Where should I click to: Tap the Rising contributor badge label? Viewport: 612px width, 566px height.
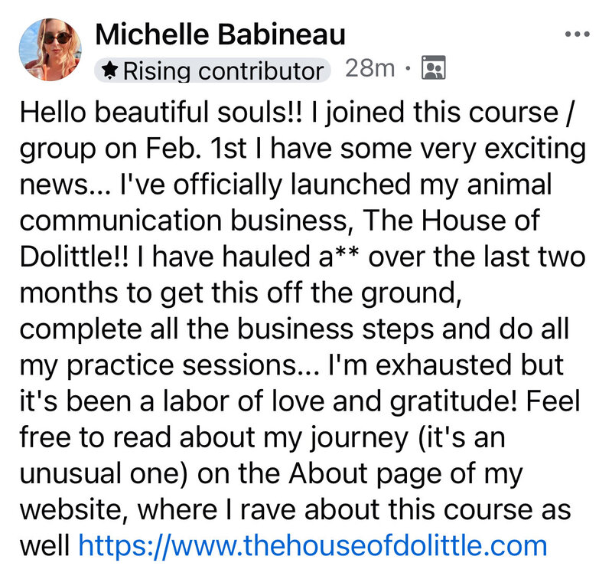pos(223,71)
